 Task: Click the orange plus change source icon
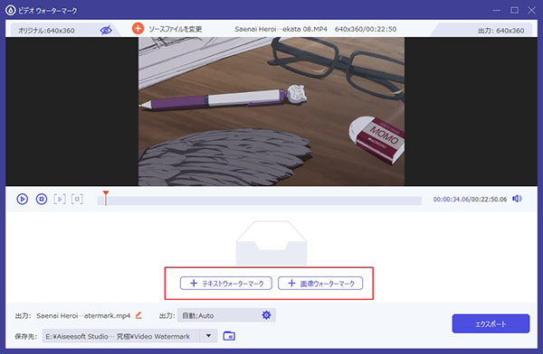[138, 28]
